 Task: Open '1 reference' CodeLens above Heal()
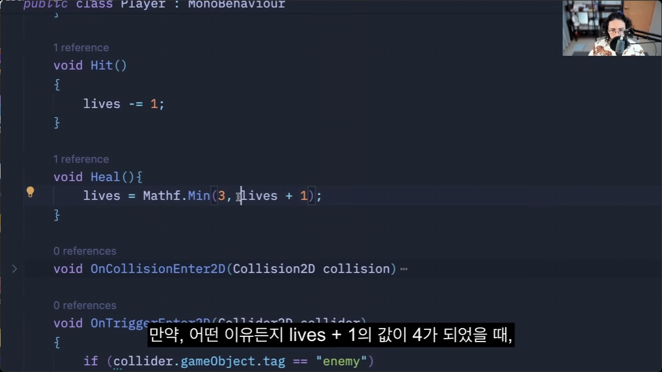[81, 159]
